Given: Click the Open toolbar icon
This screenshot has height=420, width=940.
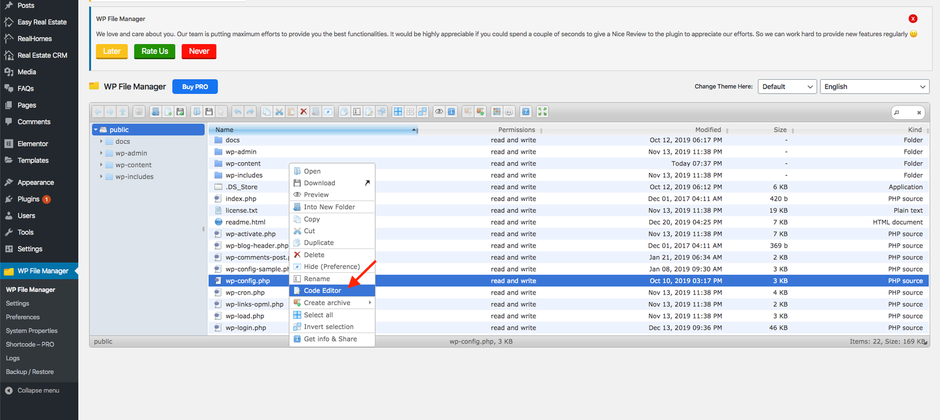Looking at the screenshot, I should pyautogui.click(x=197, y=111).
